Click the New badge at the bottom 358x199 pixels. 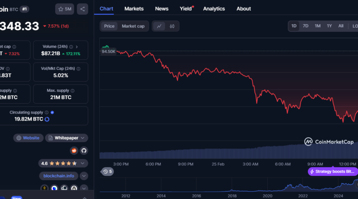(x=17, y=198)
